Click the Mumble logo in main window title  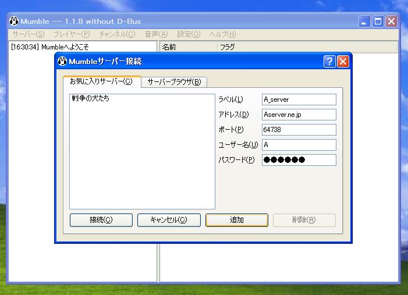click(x=14, y=22)
